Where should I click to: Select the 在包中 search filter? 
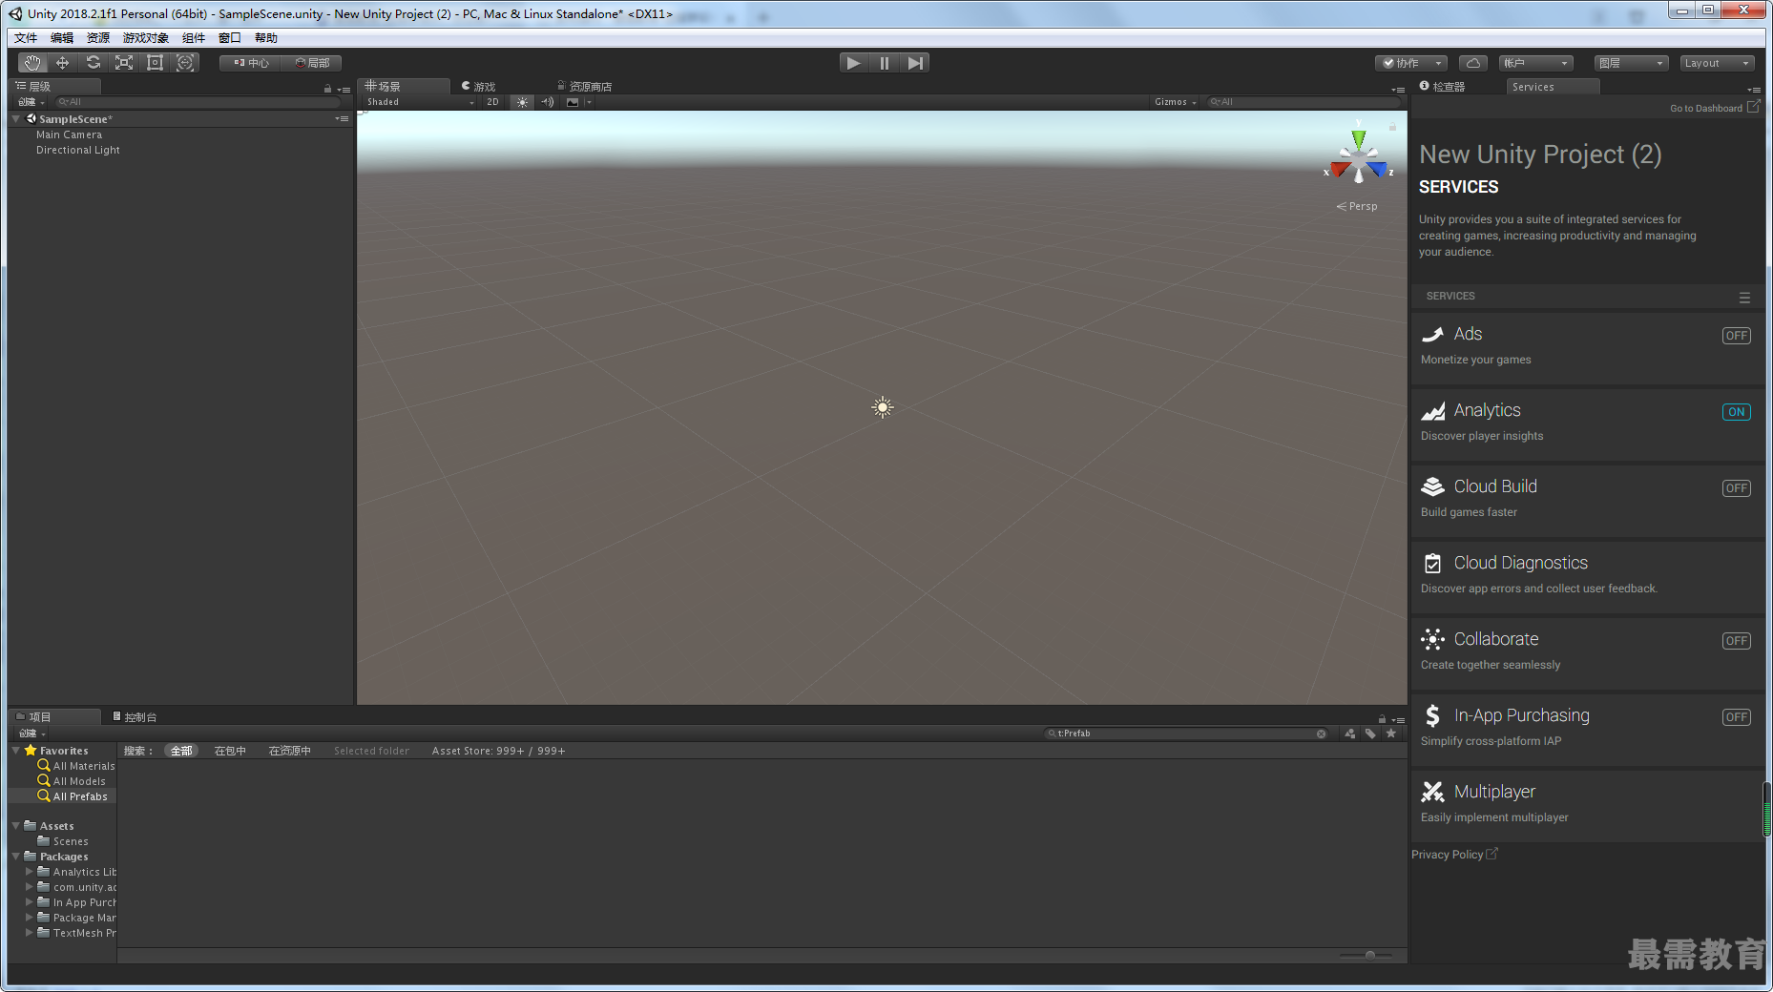coord(230,751)
